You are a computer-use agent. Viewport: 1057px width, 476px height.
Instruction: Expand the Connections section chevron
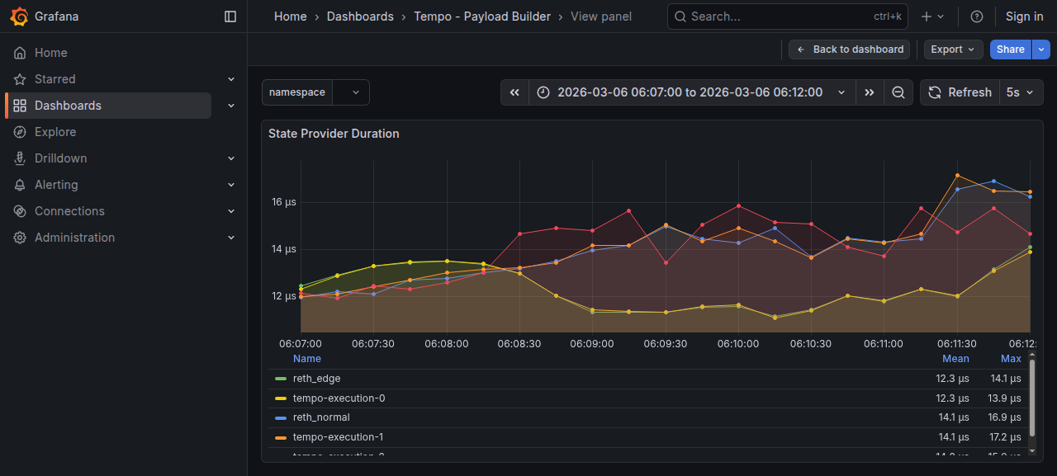(x=231, y=211)
